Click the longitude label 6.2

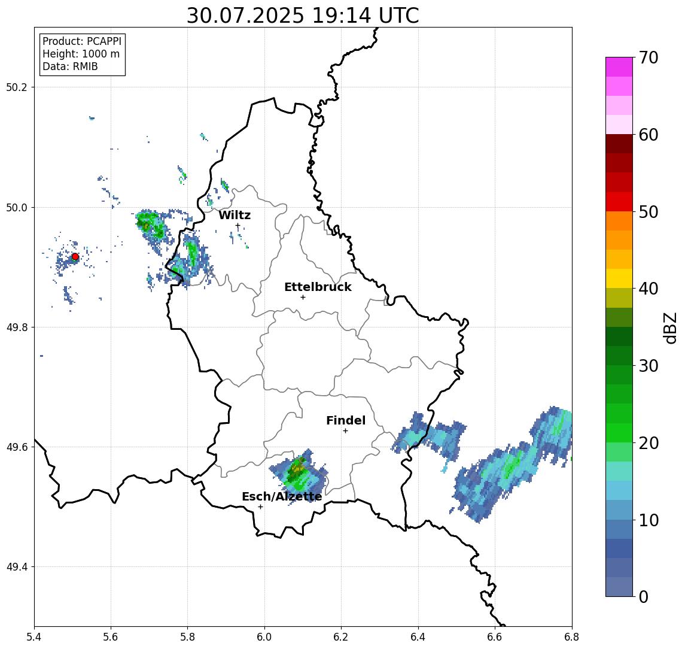click(x=341, y=637)
